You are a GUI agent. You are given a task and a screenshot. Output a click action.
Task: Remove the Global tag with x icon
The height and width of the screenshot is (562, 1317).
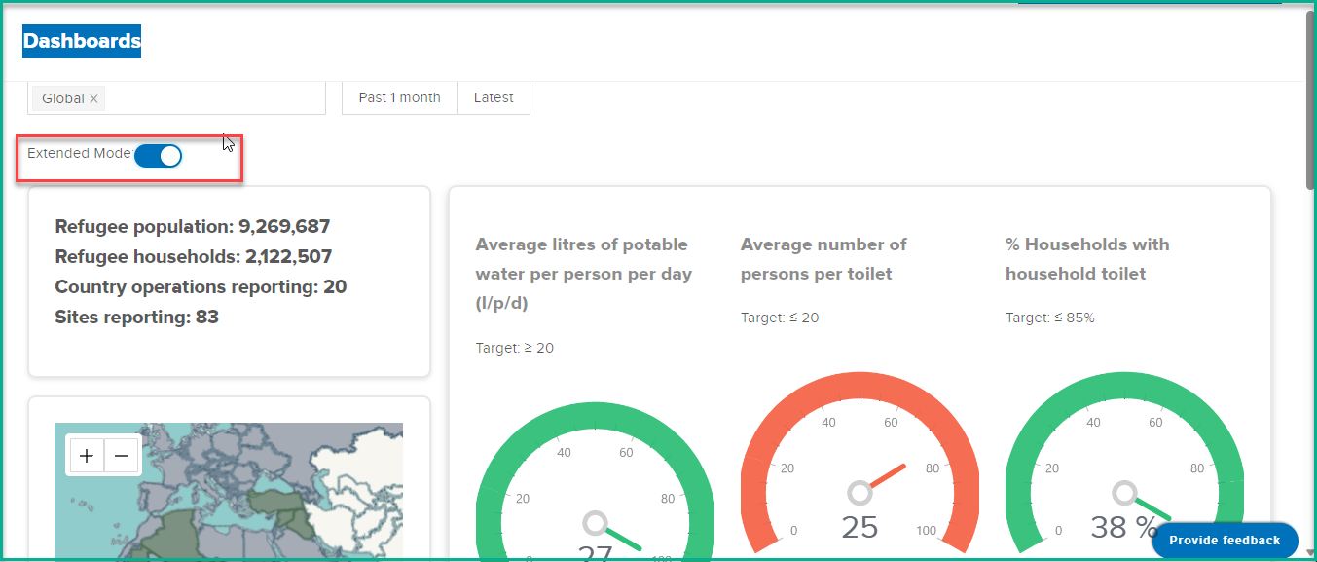(x=93, y=98)
